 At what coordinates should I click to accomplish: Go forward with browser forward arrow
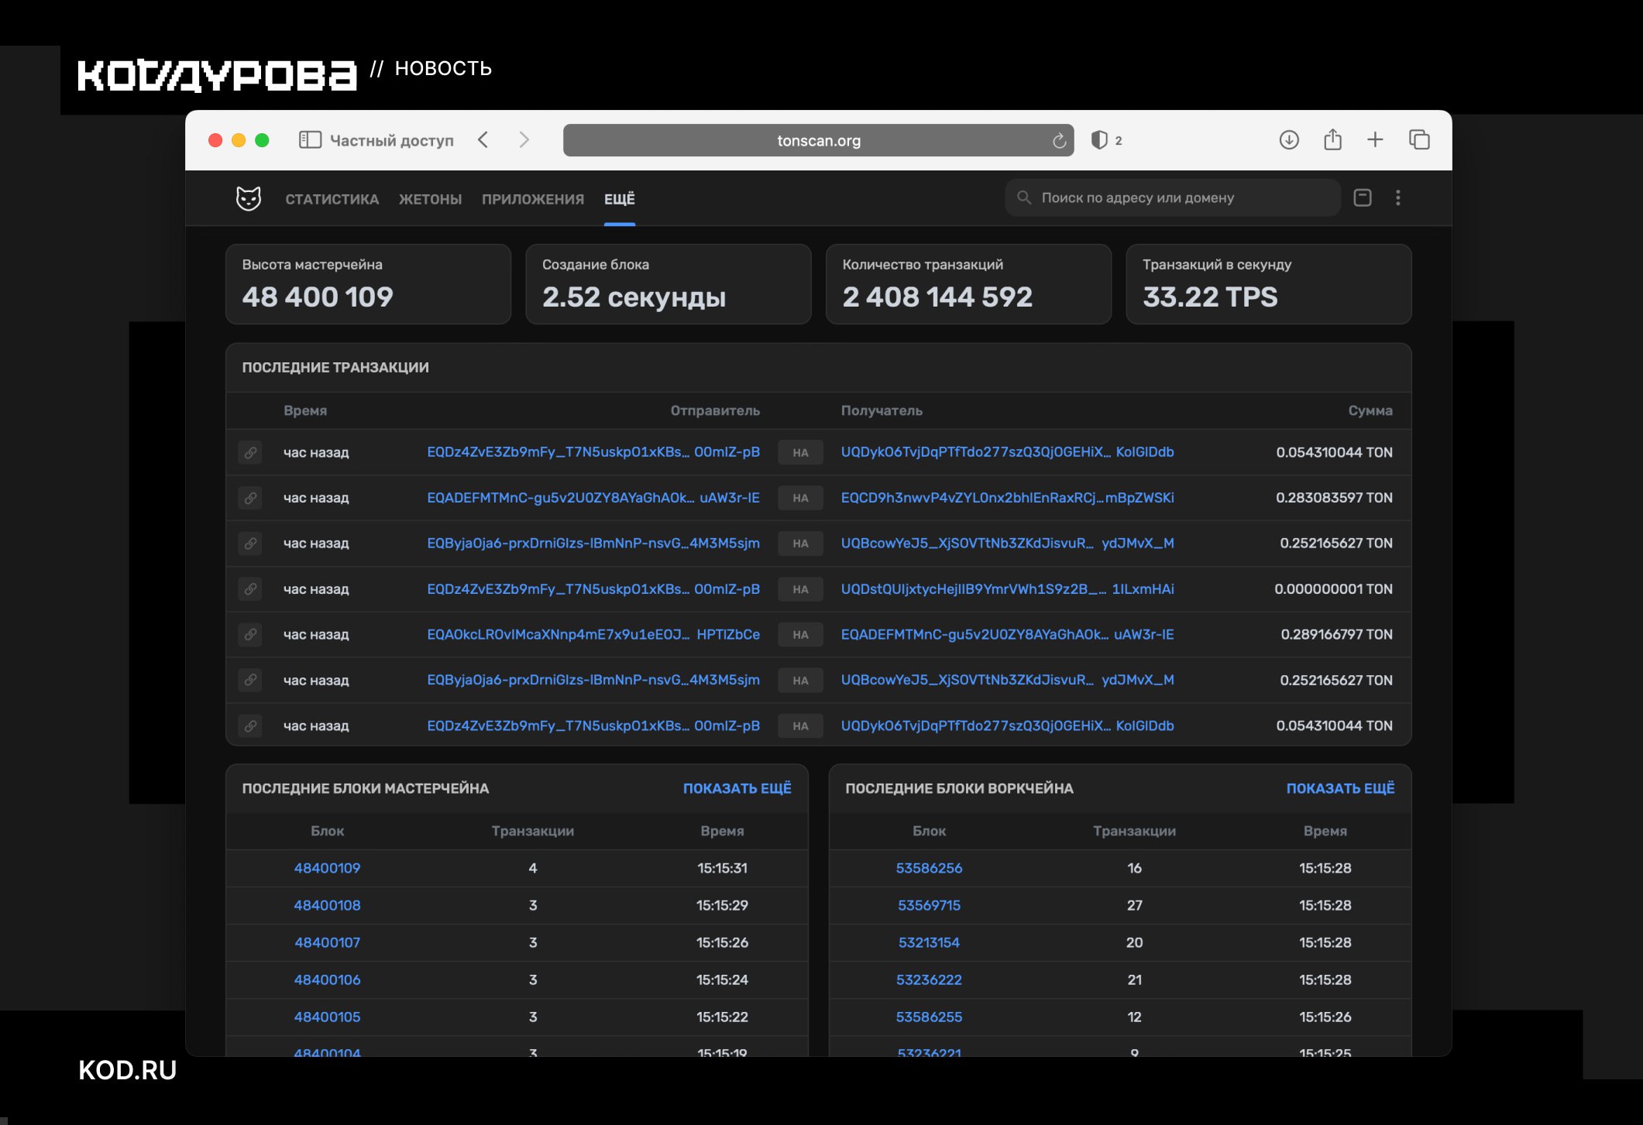(524, 140)
